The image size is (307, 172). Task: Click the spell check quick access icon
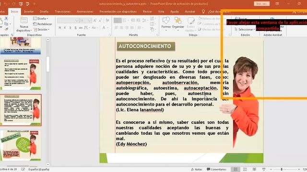pos(28,4)
